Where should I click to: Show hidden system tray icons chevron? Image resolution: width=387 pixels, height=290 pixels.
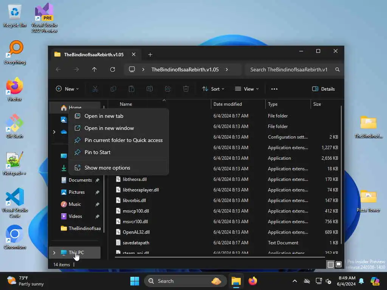click(295, 281)
